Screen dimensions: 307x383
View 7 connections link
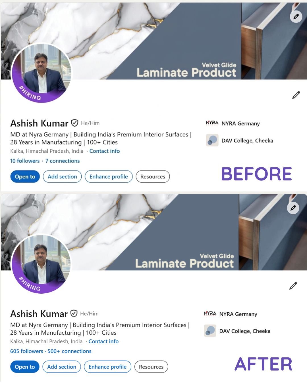(x=63, y=161)
